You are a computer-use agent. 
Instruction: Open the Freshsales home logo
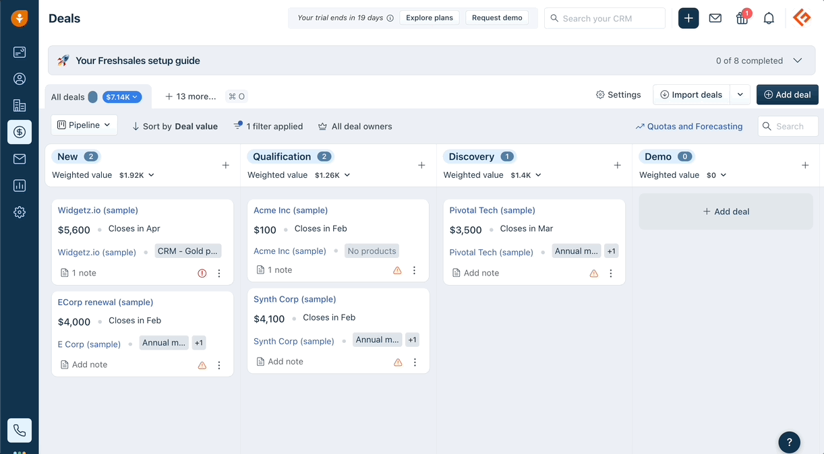pyautogui.click(x=20, y=18)
